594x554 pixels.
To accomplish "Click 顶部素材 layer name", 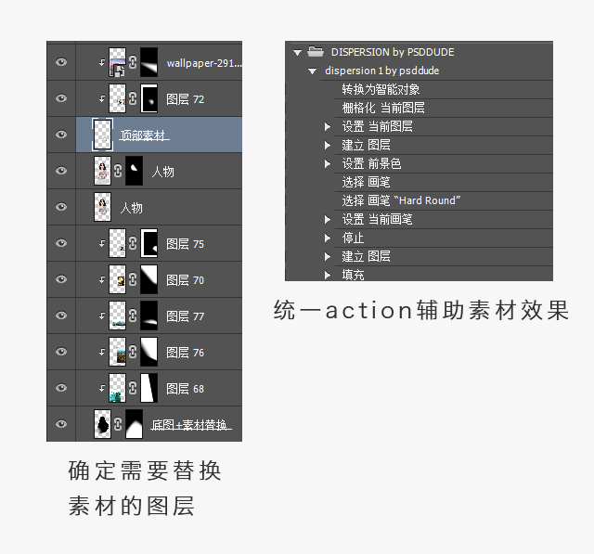I will tap(144, 135).
